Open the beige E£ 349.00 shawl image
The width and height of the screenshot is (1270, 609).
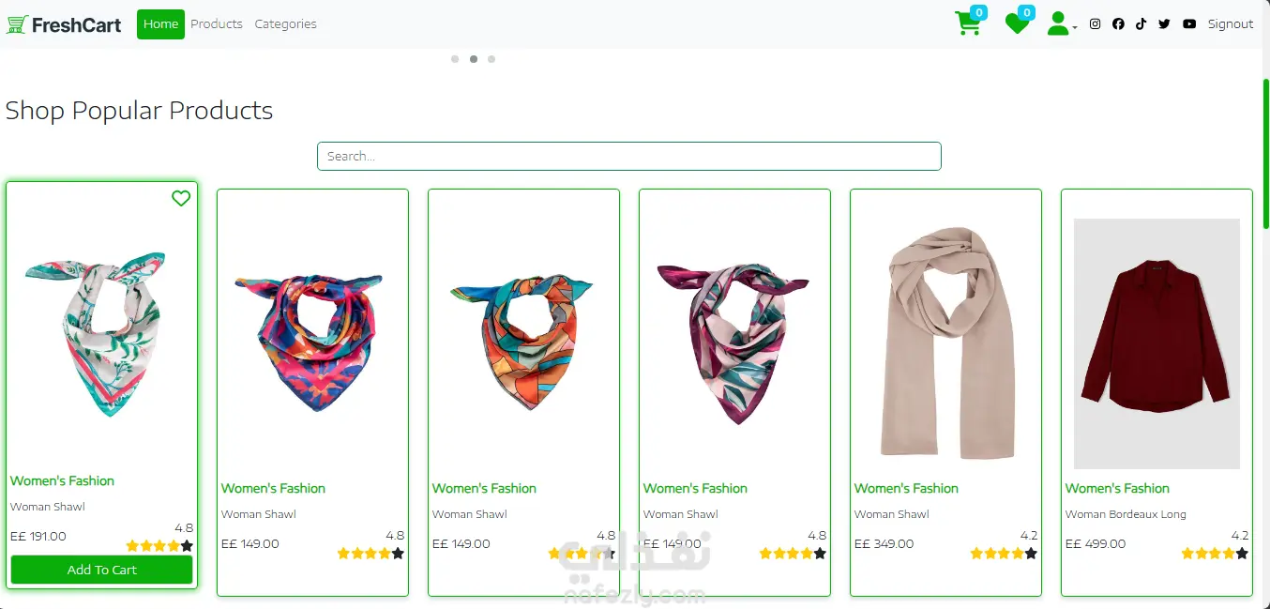945,343
